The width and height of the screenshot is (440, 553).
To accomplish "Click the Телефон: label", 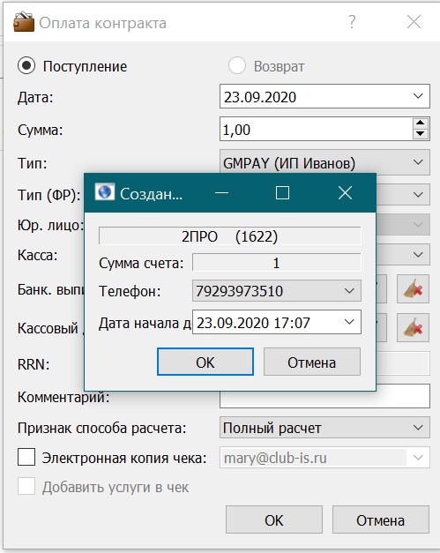I will click(x=130, y=291).
